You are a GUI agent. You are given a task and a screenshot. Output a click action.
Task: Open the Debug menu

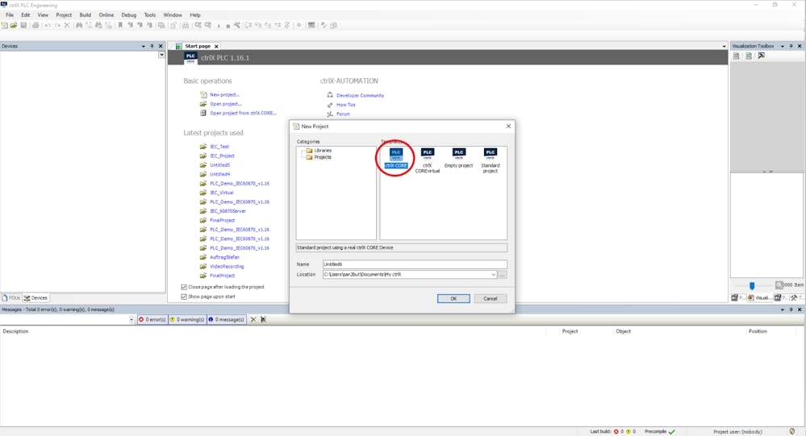(128, 15)
